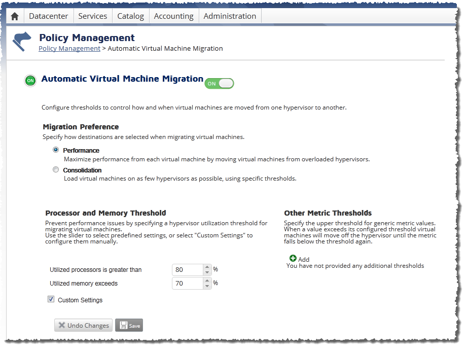Screen dimensions: 466x350
Task: Go to the Home icon tab
Action: click(x=15, y=16)
